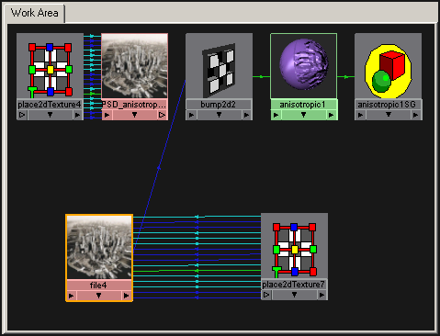Click the bump2d2 node label
Viewport: 440px width, 336px height.
(219, 105)
